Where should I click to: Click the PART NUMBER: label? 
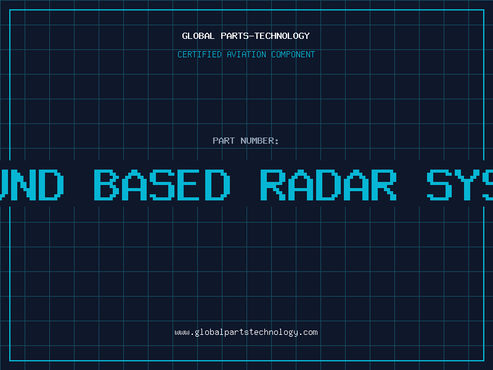click(246, 141)
